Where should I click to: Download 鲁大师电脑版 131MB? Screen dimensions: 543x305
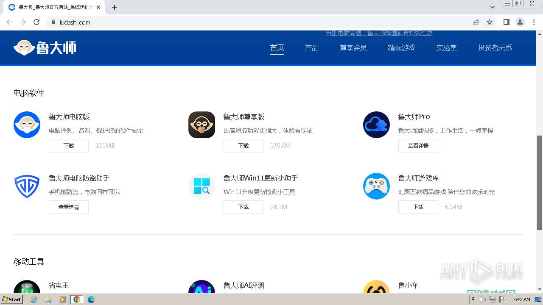[x=69, y=146]
